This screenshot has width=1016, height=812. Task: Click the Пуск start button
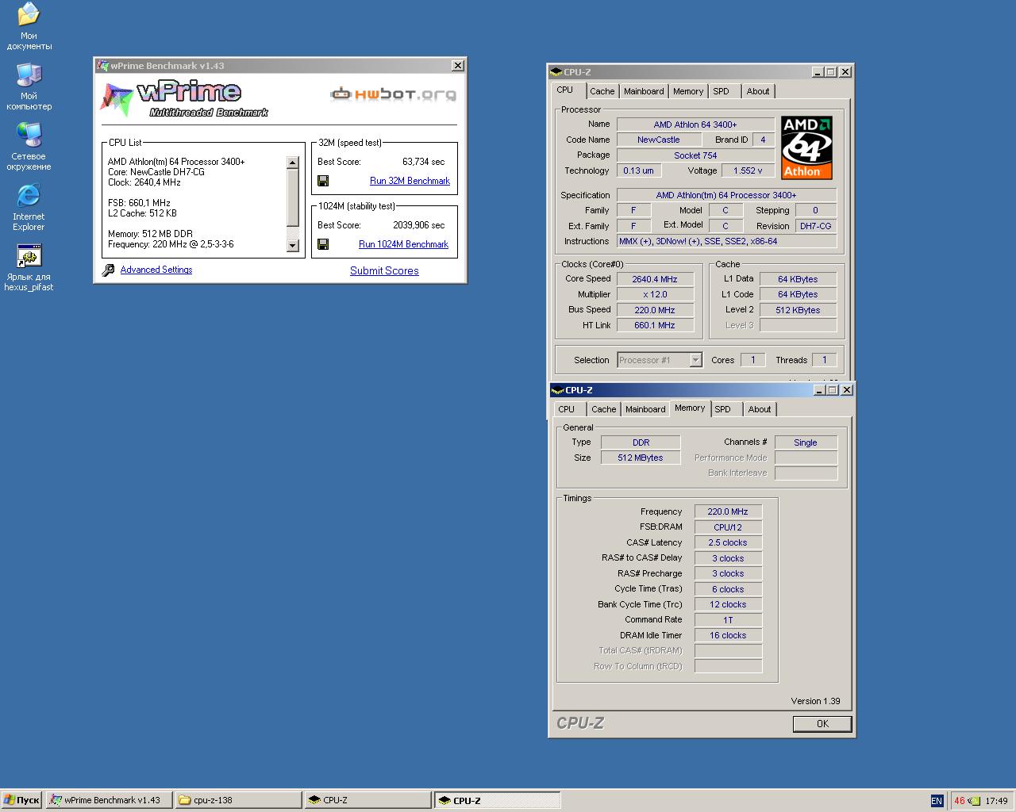click(21, 800)
